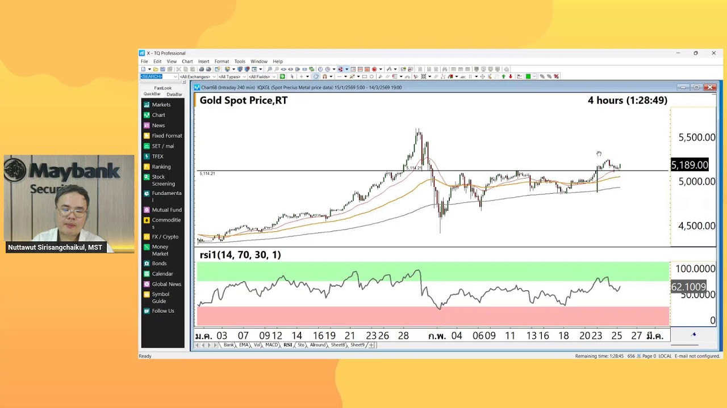This screenshot has width=727, height=408.
Task: Open Fundamental in the sidebar
Action: click(x=163, y=196)
